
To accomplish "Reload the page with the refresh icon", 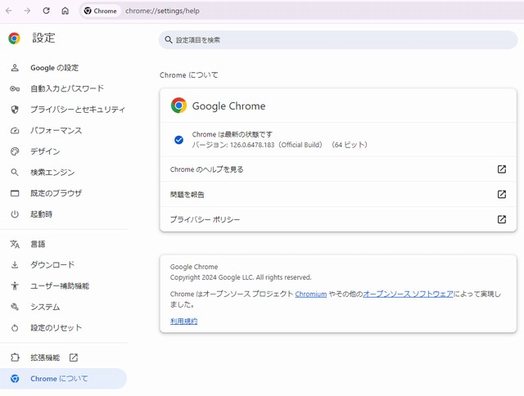I will (46, 11).
